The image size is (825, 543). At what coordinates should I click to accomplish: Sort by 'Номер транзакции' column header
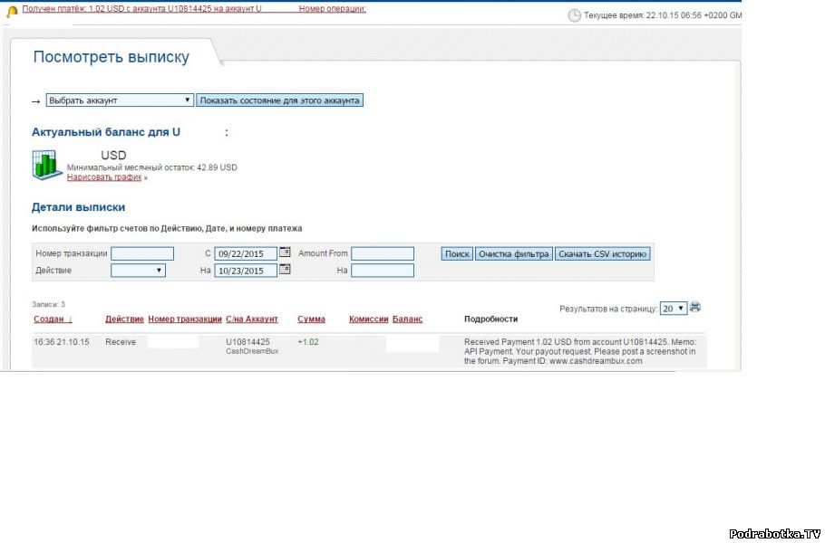(184, 319)
